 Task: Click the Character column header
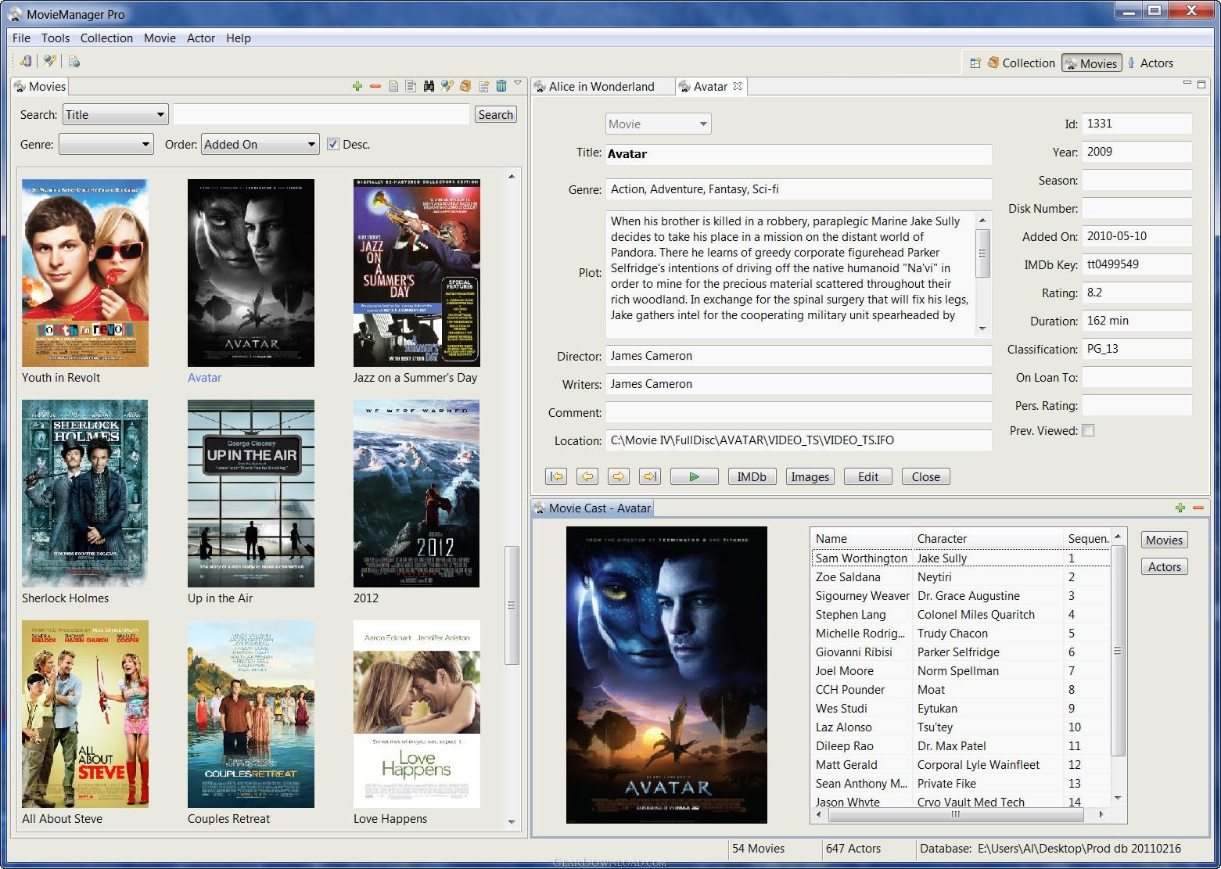(x=988, y=538)
